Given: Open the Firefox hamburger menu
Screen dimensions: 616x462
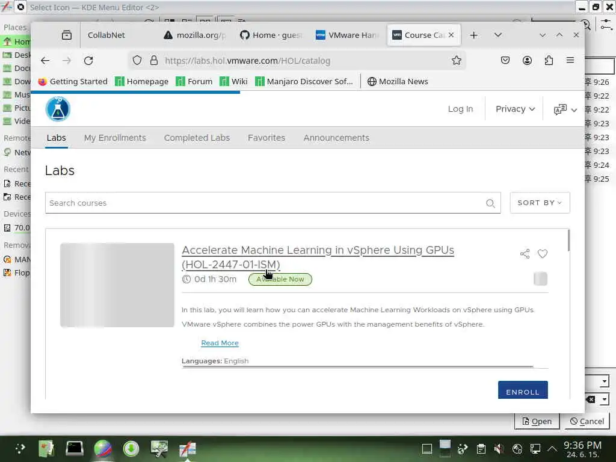Looking at the screenshot, I should 570,60.
